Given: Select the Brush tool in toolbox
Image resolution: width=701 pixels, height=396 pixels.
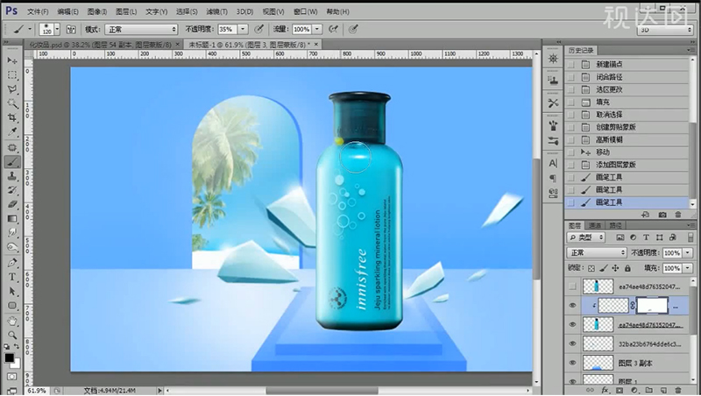Looking at the screenshot, I should click(x=12, y=162).
